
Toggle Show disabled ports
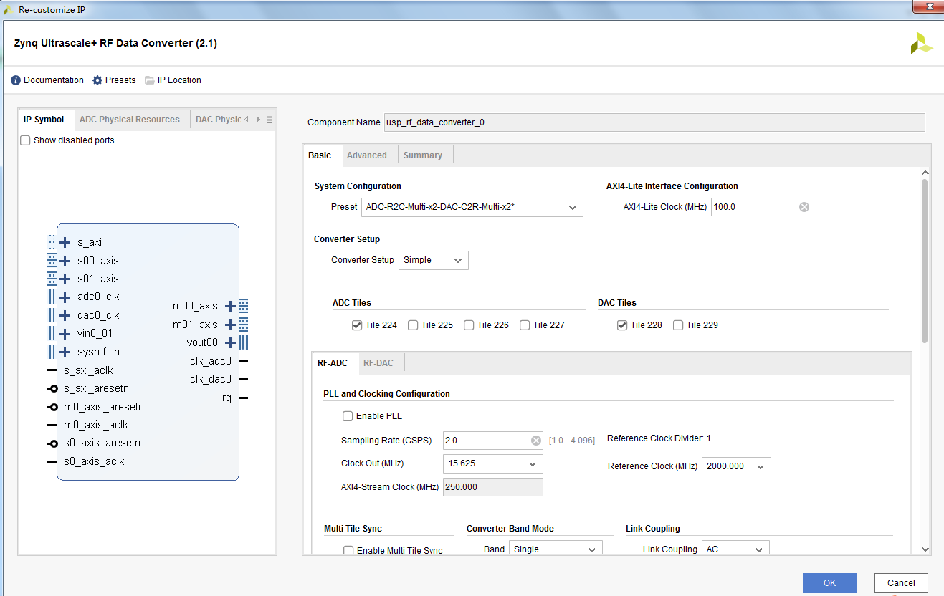click(x=26, y=140)
